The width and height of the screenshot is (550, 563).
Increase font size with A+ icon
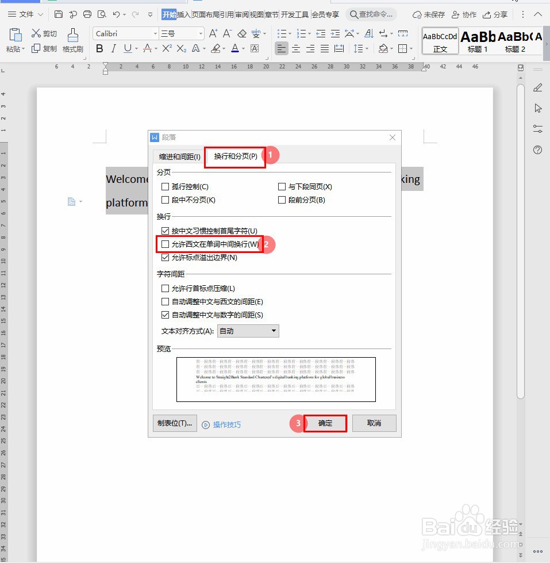(213, 34)
